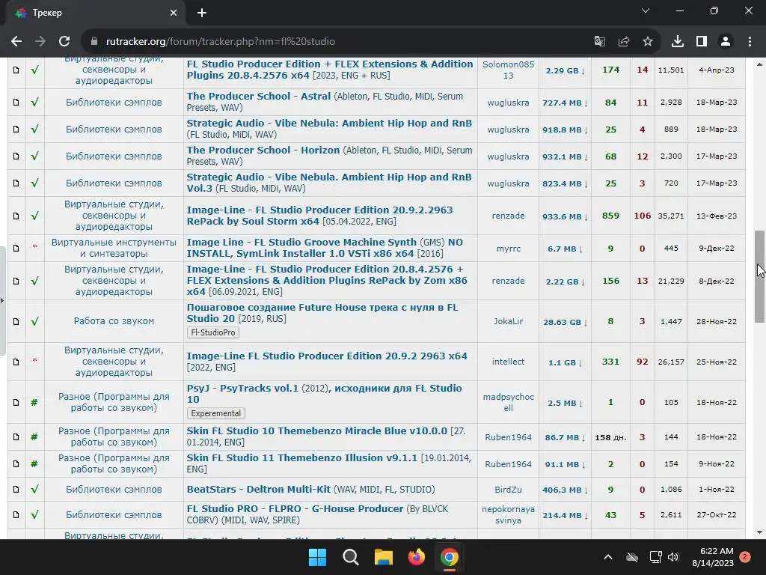Screen dimensions: 766x575
Task: Click the date 13-Фев-23
Action: click(717, 216)
